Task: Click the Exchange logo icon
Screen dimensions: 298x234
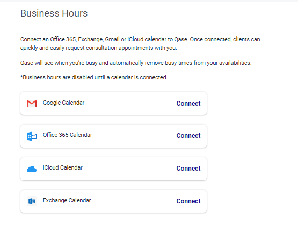Action: pos(32,201)
